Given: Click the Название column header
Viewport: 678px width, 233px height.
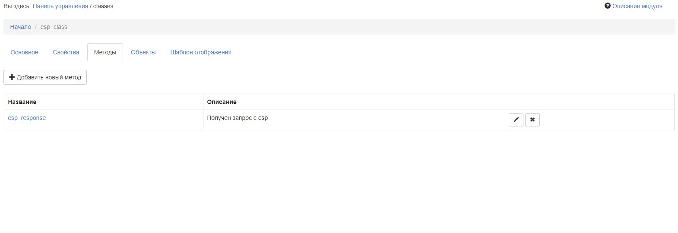Looking at the screenshot, I should 22,102.
